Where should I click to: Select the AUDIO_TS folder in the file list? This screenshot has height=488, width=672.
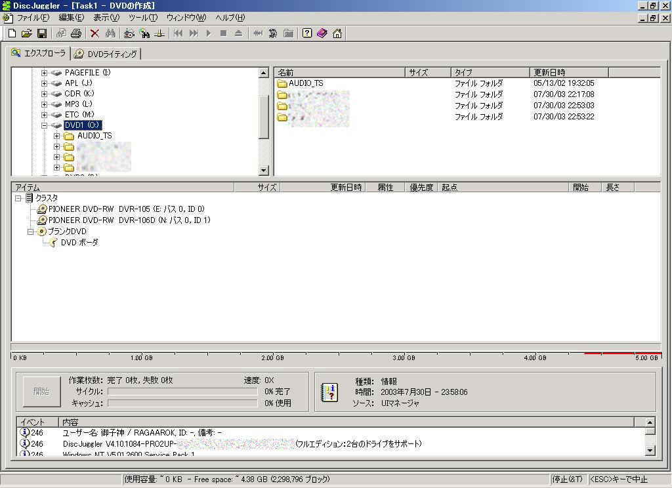coord(306,83)
